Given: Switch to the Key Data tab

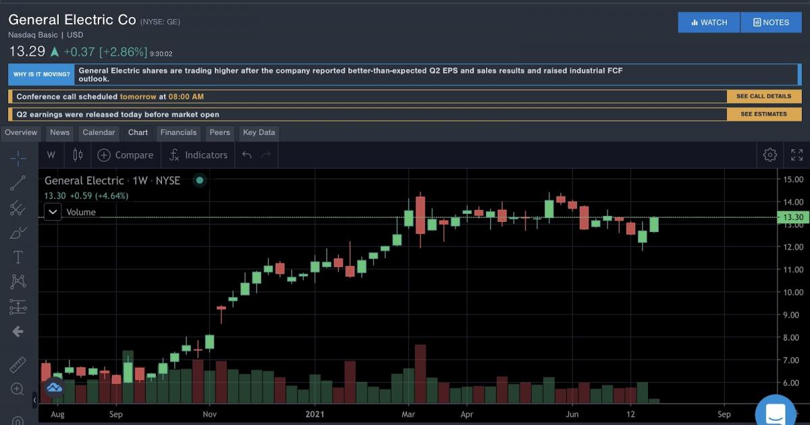Looking at the screenshot, I should click(x=259, y=133).
